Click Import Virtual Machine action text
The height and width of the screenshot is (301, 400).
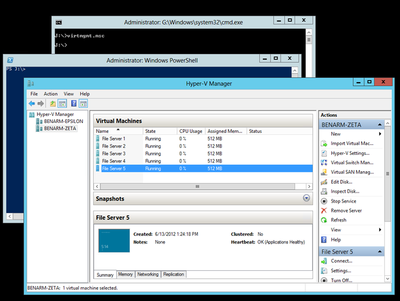pyautogui.click(x=352, y=144)
